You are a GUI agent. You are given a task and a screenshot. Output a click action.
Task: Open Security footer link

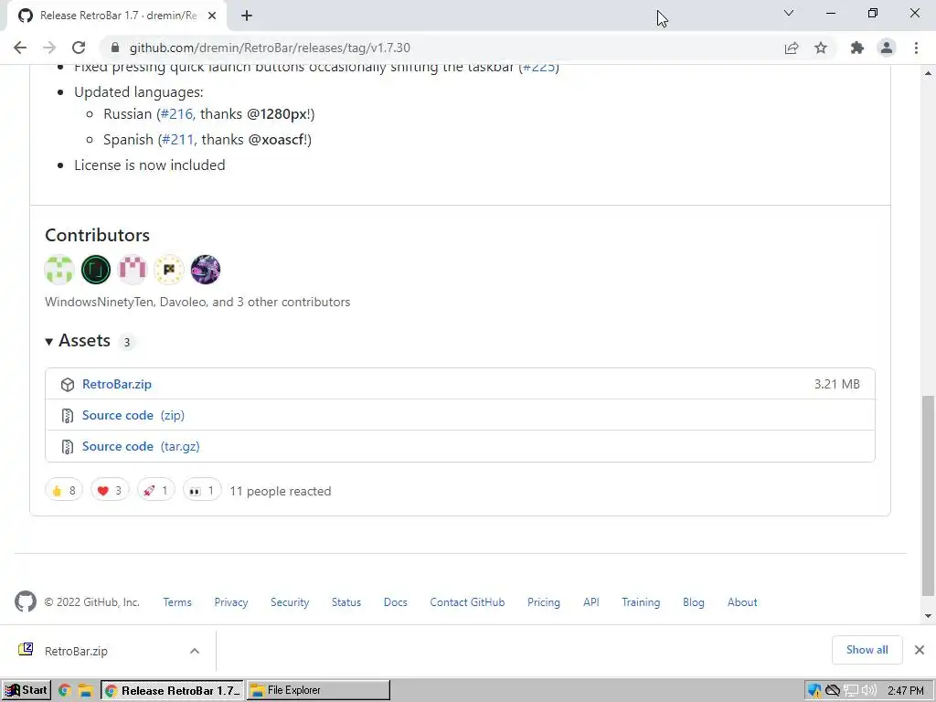290,602
